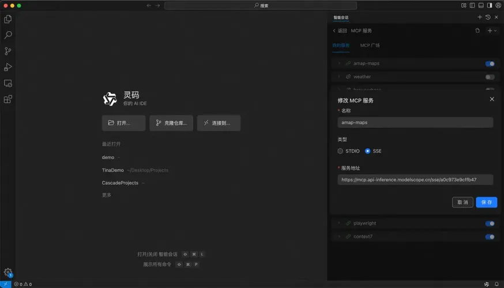Open the Extensions icon in the activity bar

7,99
